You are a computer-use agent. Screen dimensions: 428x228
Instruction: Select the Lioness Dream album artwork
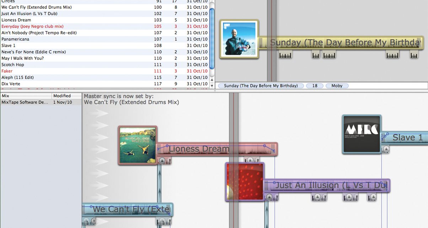138,145
